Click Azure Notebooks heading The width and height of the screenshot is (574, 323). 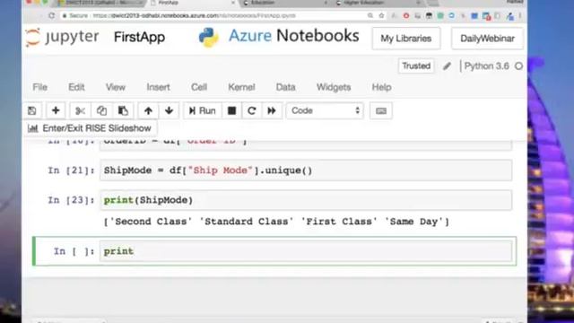click(293, 36)
